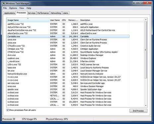Viewport: 154px width, 124px height.
Task: Select nvvsvc.exe using 1,464 K memory
Action: [68, 77]
